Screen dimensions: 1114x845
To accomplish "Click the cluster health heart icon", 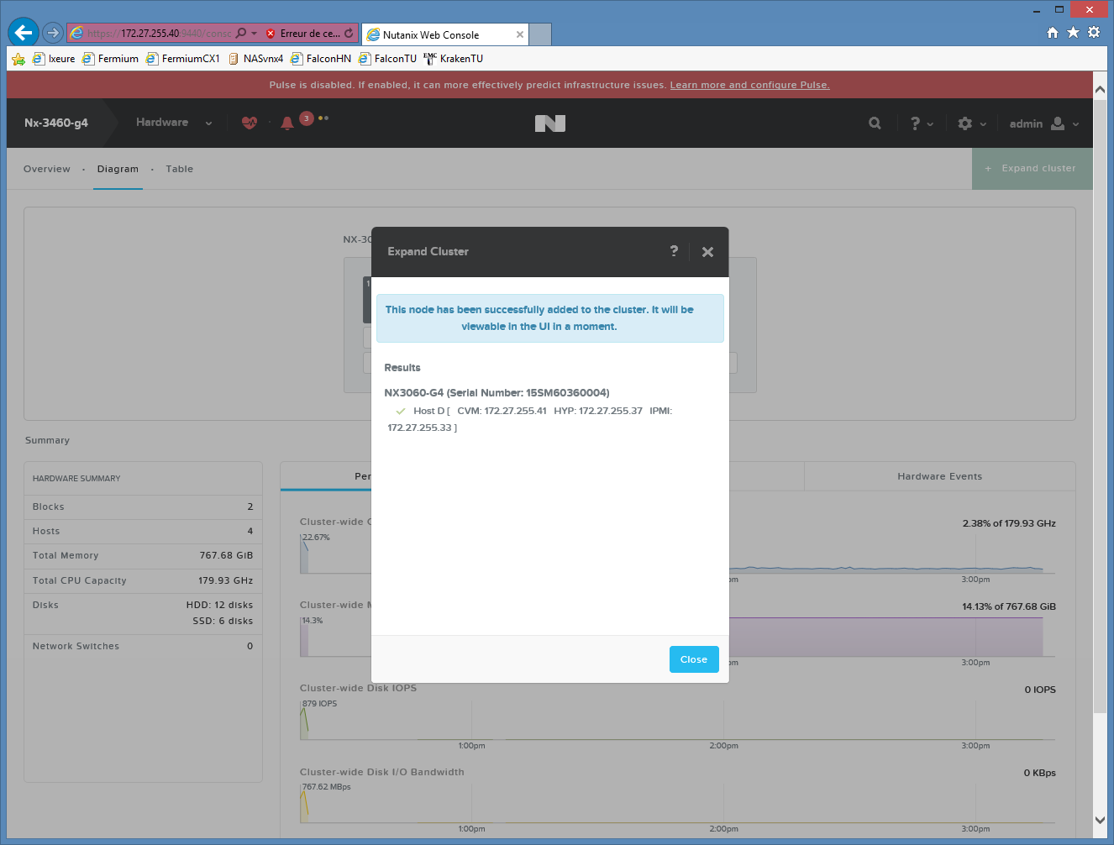I will [250, 123].
